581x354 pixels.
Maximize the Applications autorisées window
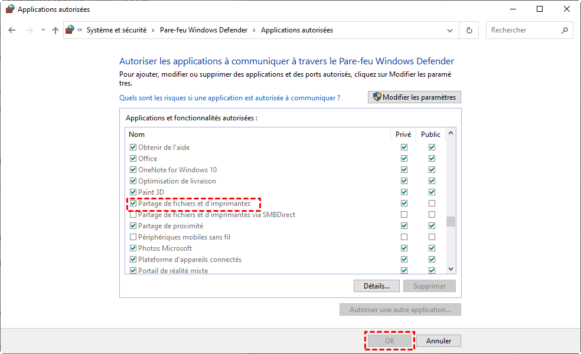tap(540, 9)
